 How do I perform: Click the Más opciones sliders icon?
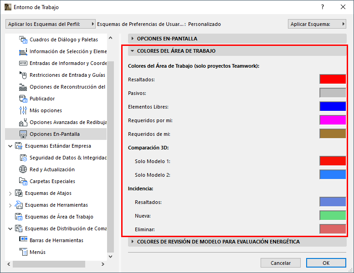click(23, 110)
